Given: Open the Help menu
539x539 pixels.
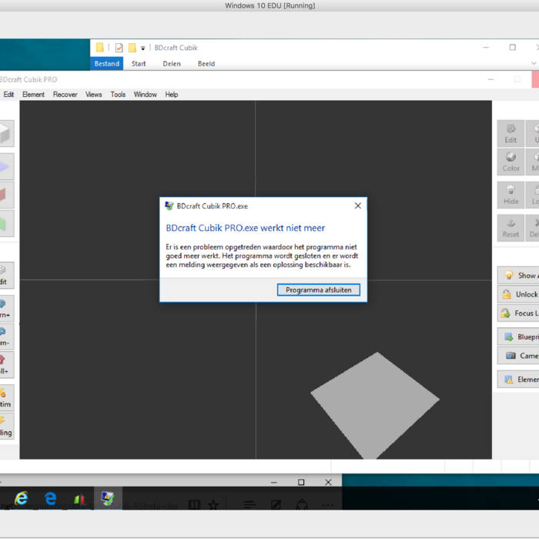Looking at the screenshot, I should click(171, 94).
